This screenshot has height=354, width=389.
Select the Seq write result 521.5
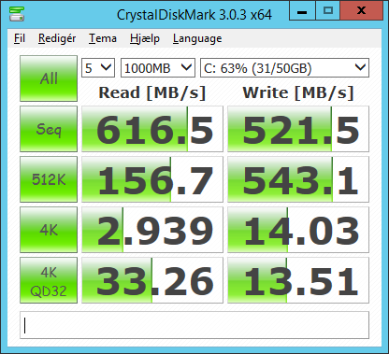click(x=298, y=129)
